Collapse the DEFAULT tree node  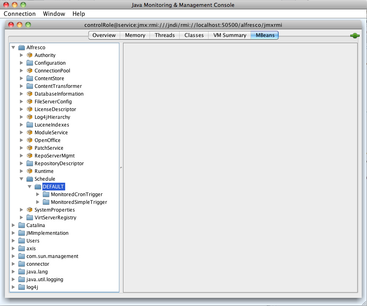point(29,186)
